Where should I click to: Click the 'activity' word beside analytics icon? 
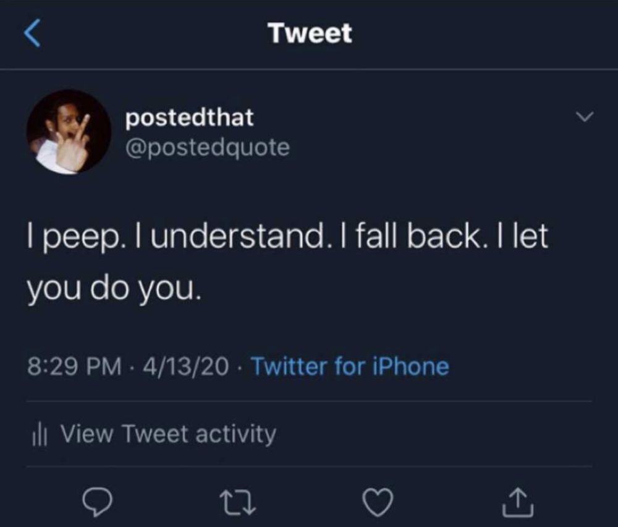pyautogui.click(x=235, y=435)
